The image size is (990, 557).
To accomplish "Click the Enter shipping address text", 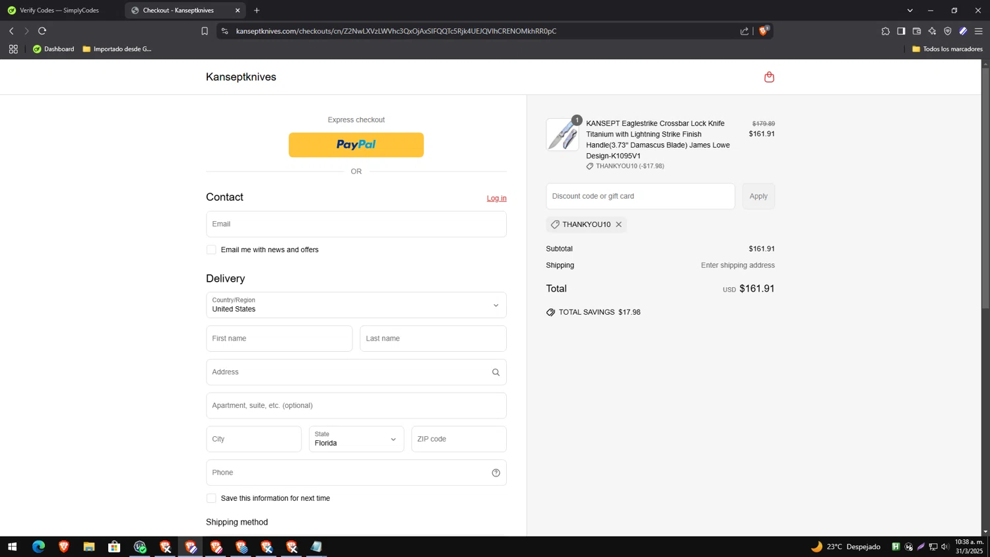I will tap(738, 265).
